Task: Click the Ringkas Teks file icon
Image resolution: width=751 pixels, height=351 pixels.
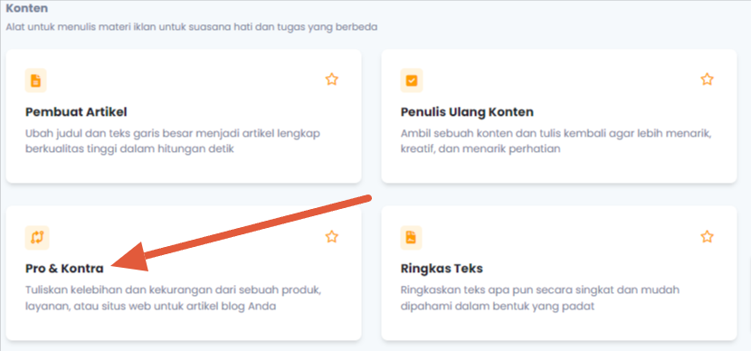Action: [412, 238]
